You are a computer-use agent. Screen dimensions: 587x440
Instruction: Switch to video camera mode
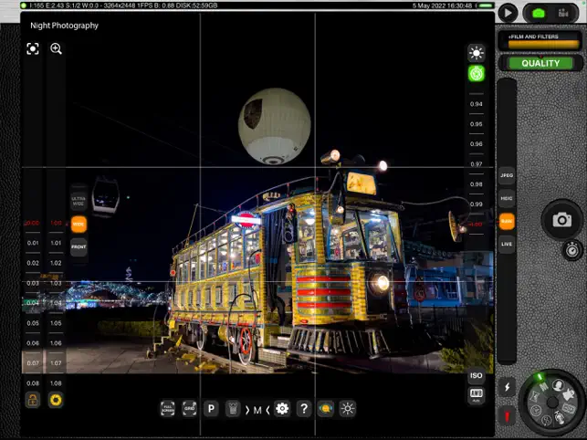coord(563,13)
